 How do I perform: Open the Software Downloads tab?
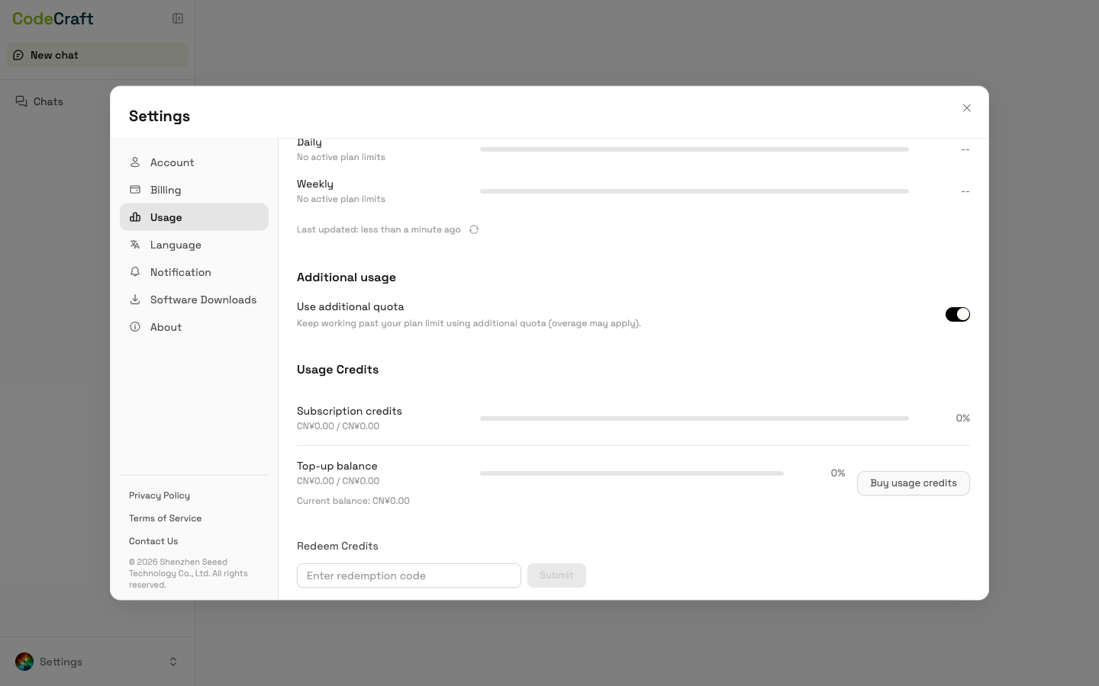coord(194,300)
